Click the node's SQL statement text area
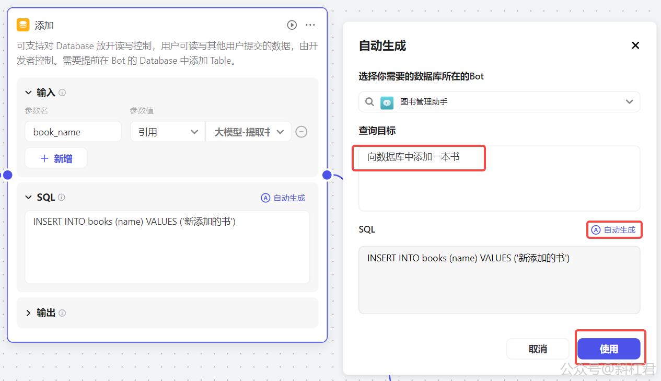The height and width of the screenshot is (381, 661). tap(167, 247)
